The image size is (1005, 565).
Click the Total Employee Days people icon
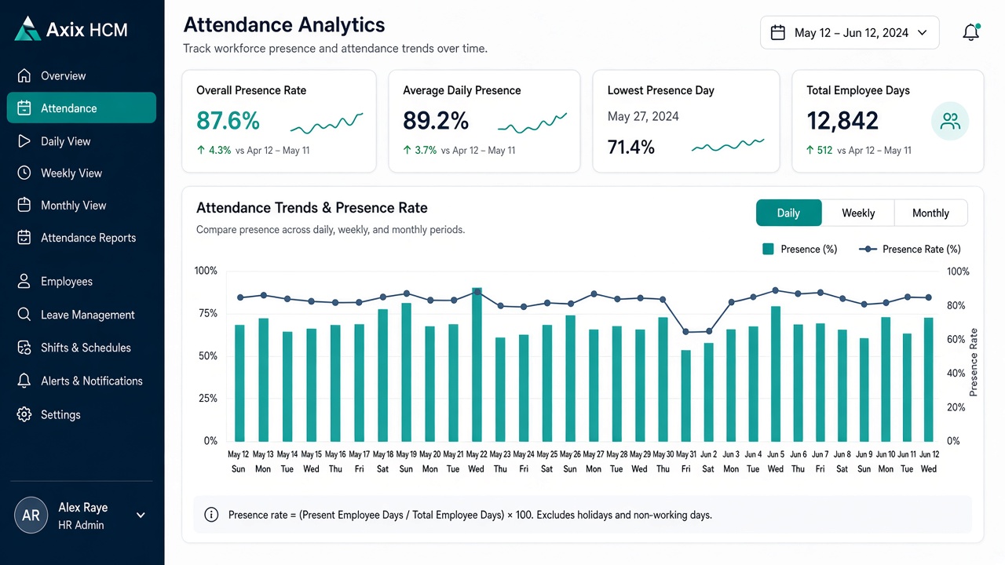click(x=950, y=121)
